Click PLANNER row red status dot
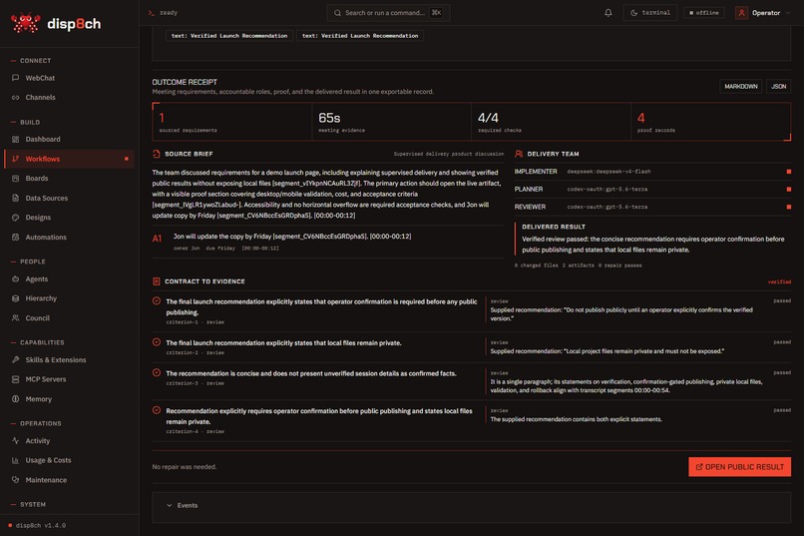 click(x=789, y=190)
